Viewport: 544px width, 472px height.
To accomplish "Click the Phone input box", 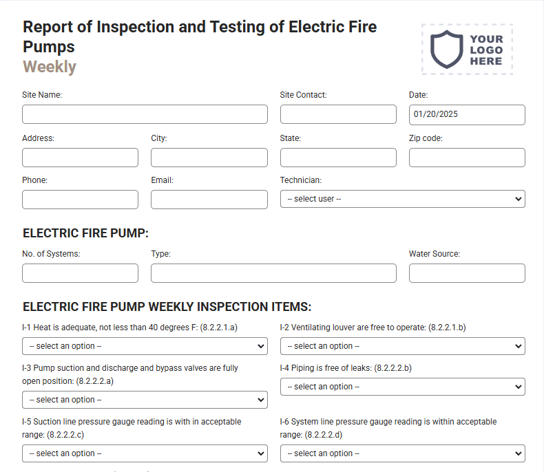I will [x=80, y=200].
